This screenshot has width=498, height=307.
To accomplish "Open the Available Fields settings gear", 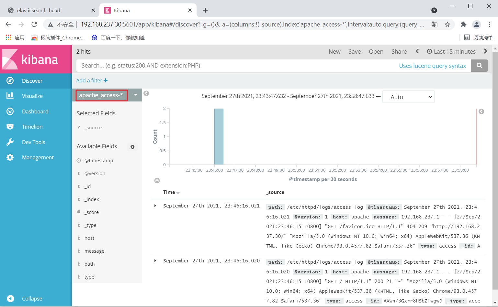I will coord(132,147).
